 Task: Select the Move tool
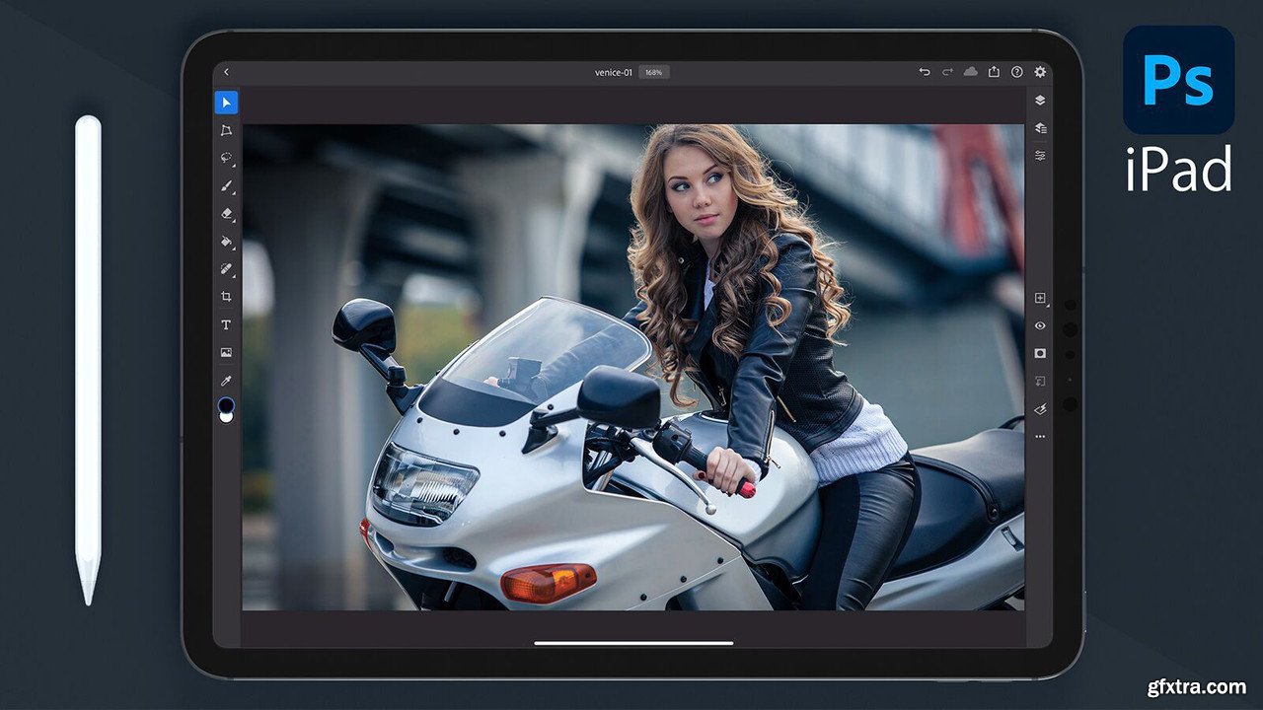(x=226, y=103)
